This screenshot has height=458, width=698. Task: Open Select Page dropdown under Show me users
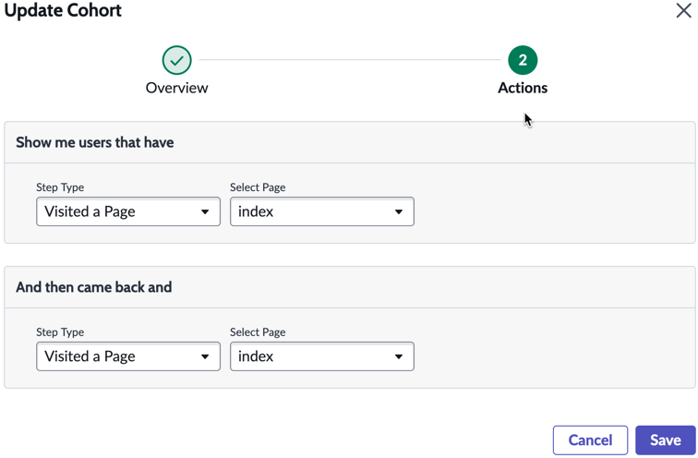[x=322, y=211]
